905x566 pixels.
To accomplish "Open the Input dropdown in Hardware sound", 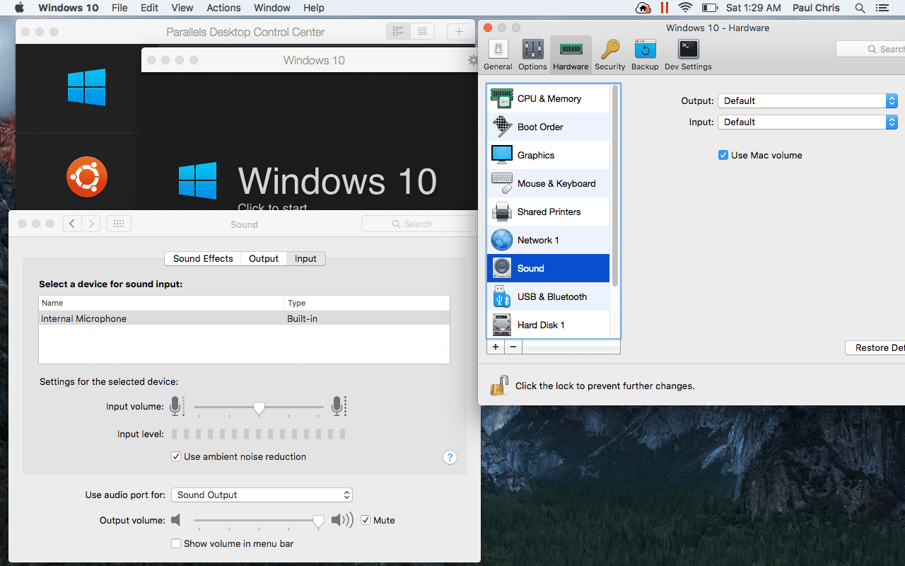I will pyautogui.click(x=807, y=122).
